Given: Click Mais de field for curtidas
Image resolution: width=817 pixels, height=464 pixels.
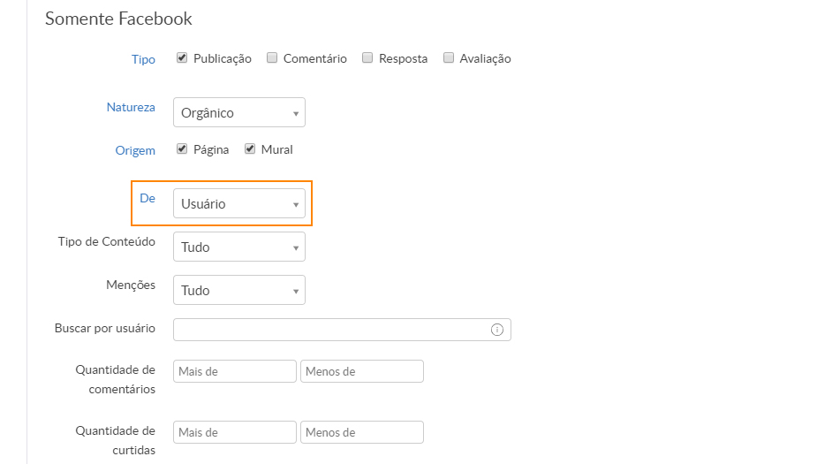Looking at the screenshot, I should click(235, 432).
